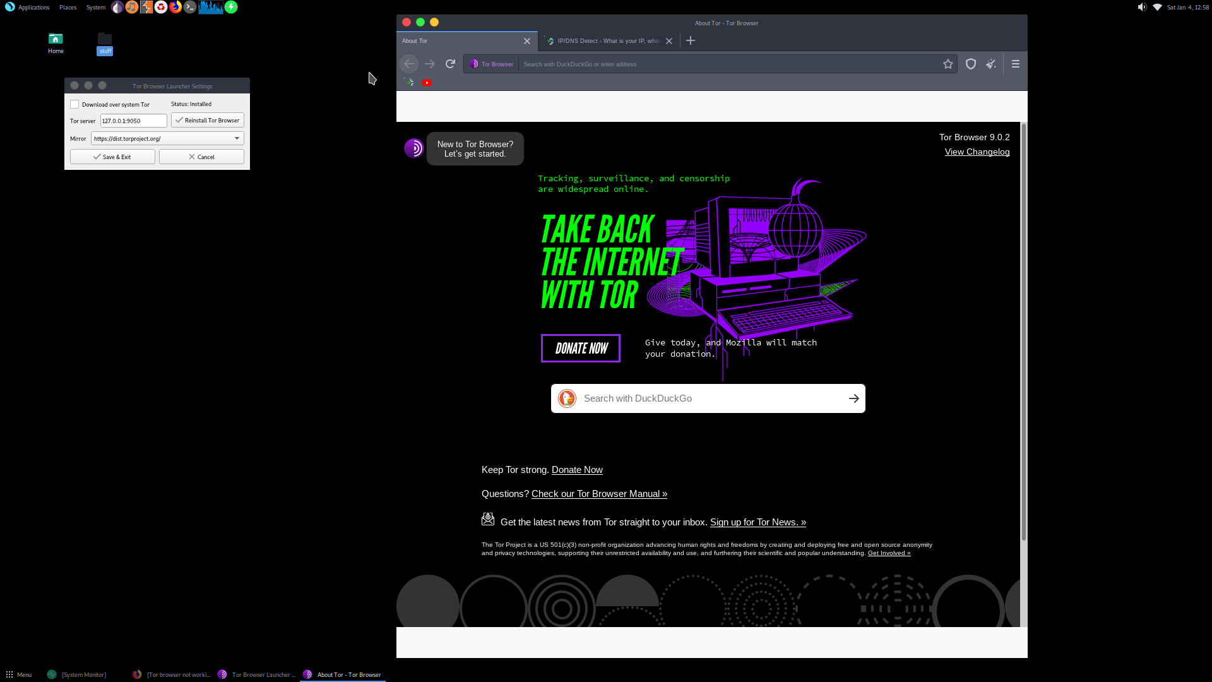The width and height of the screenshot is (1212, 682).
Task: Click the Tor server address field
Action: pyautogui.click(x=134, y=121)
